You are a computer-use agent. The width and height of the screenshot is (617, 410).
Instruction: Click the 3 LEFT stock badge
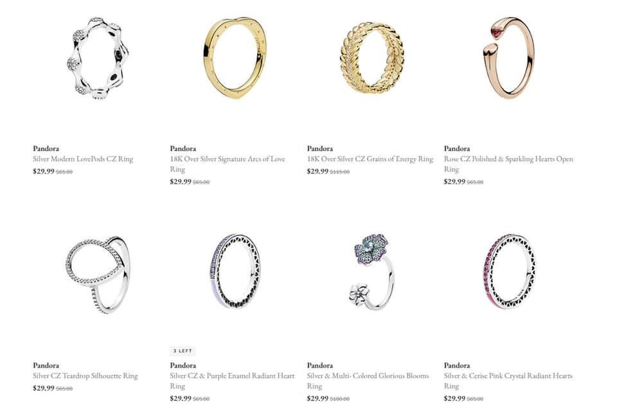pos(183,351)
